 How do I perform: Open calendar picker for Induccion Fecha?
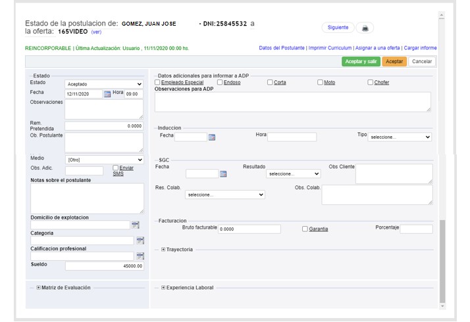[x=212, y=137]
